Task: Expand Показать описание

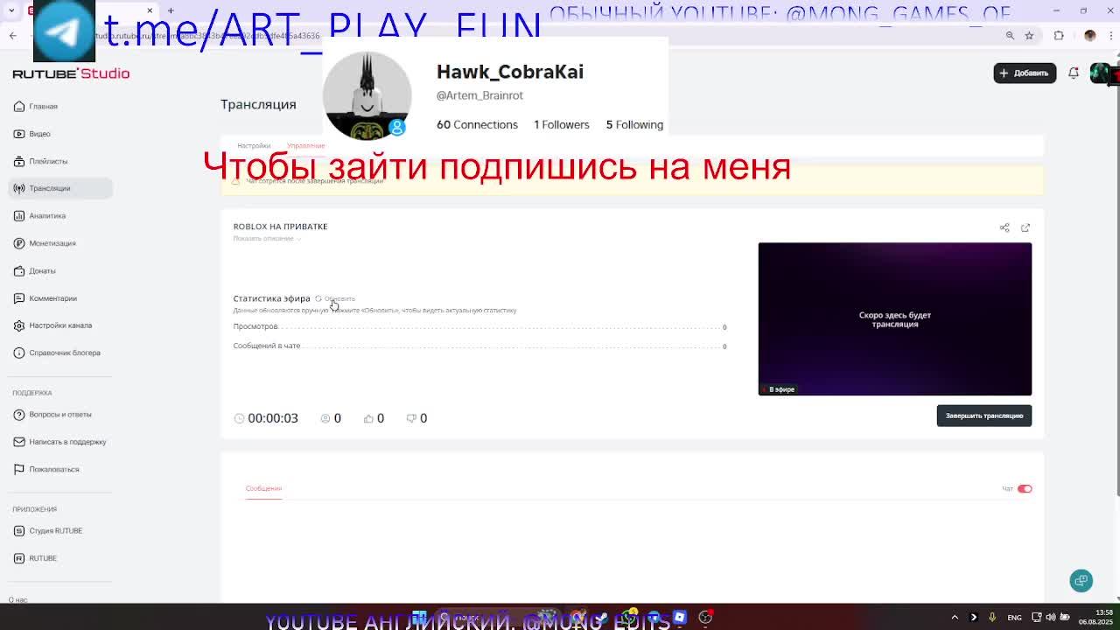Action: pos(267,239)
